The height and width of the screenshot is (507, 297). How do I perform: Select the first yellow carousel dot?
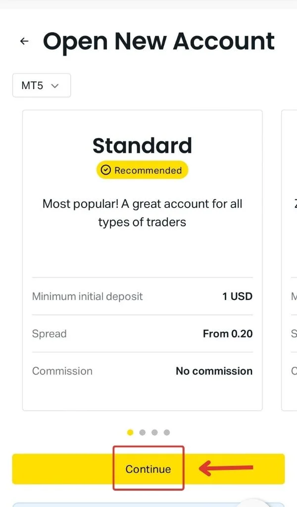[130, 432]
